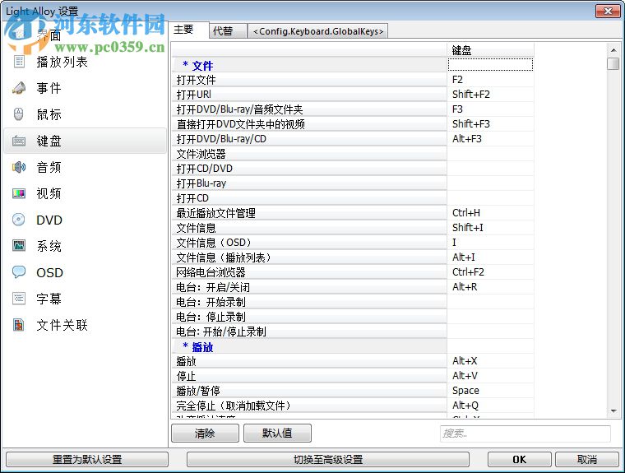
Task: Open the 系统 system monitor icon
Action: coord(19,246)
